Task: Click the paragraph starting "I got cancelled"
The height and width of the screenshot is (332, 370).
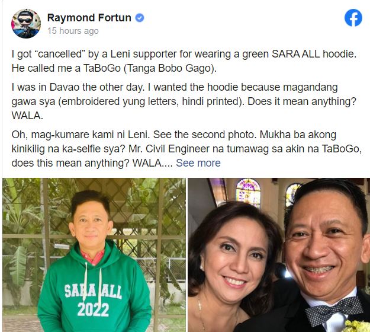Action: tap(184, 61)
